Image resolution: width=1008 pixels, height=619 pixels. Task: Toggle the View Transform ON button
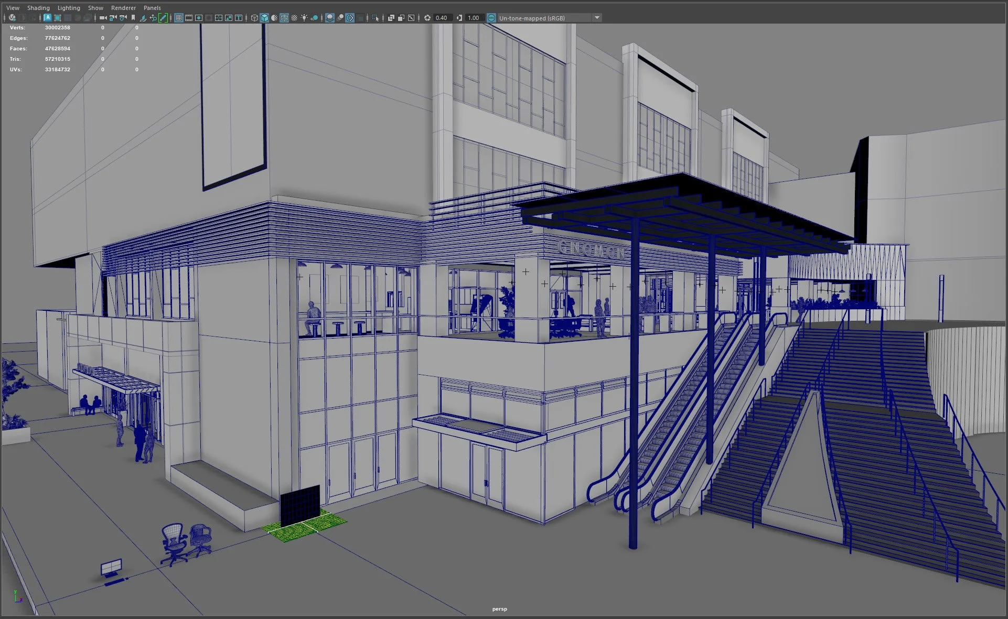click(x=491, y=18)
